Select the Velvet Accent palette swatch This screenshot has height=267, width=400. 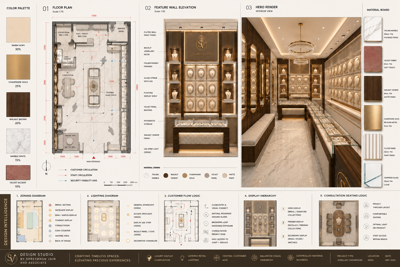pos(18,173)
